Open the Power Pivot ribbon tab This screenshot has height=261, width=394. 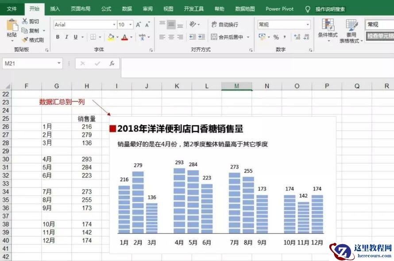[279, 9]
